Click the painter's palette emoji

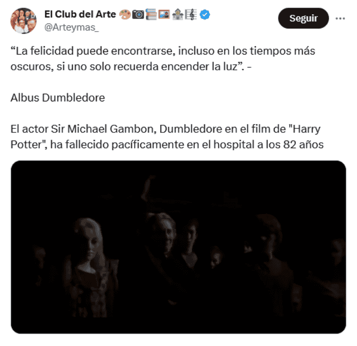(x=125, y=15)
